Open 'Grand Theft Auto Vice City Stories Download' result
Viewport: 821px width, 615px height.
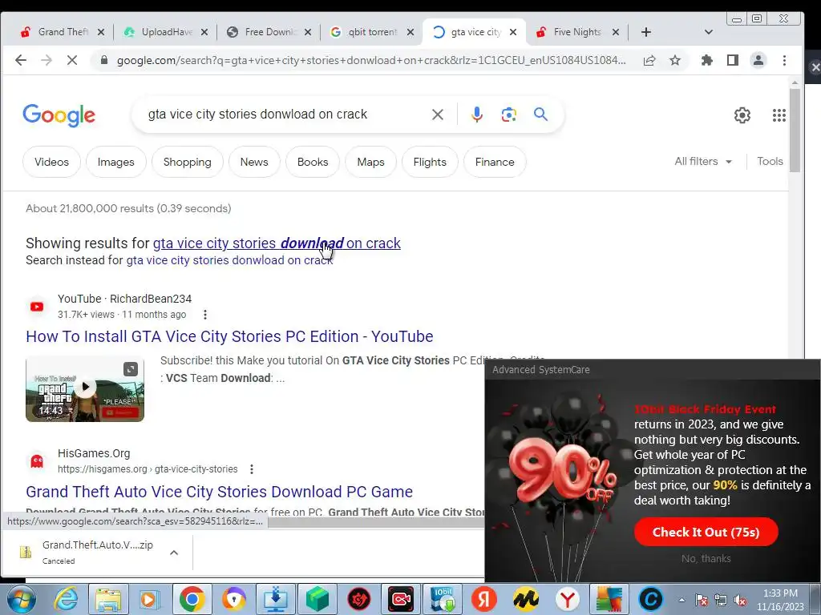click(220, 492)
